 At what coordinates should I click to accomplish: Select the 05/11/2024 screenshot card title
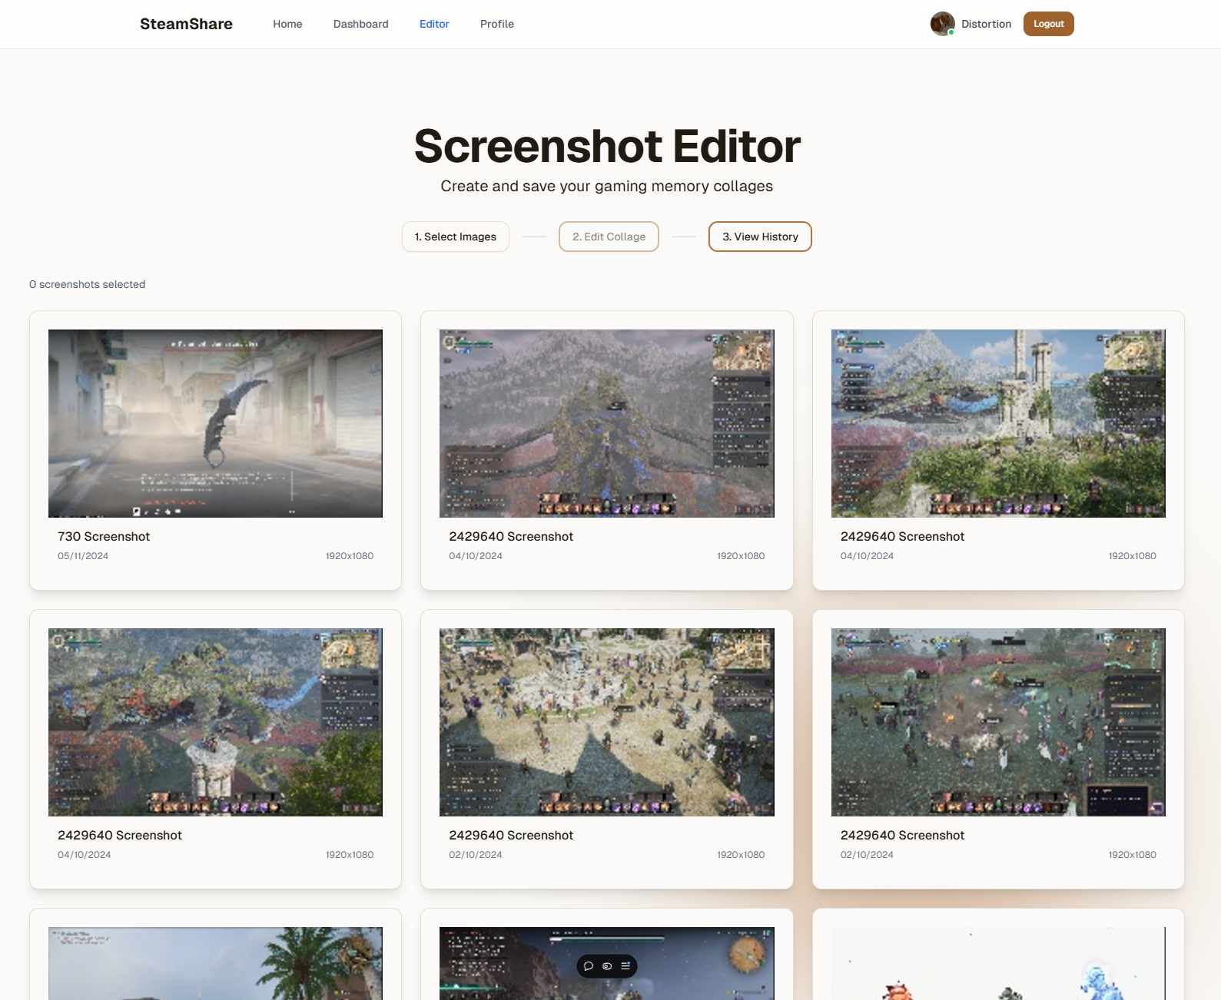(x=104, y=536)
